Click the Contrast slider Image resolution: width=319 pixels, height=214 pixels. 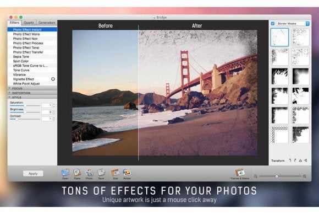[25, 119]
